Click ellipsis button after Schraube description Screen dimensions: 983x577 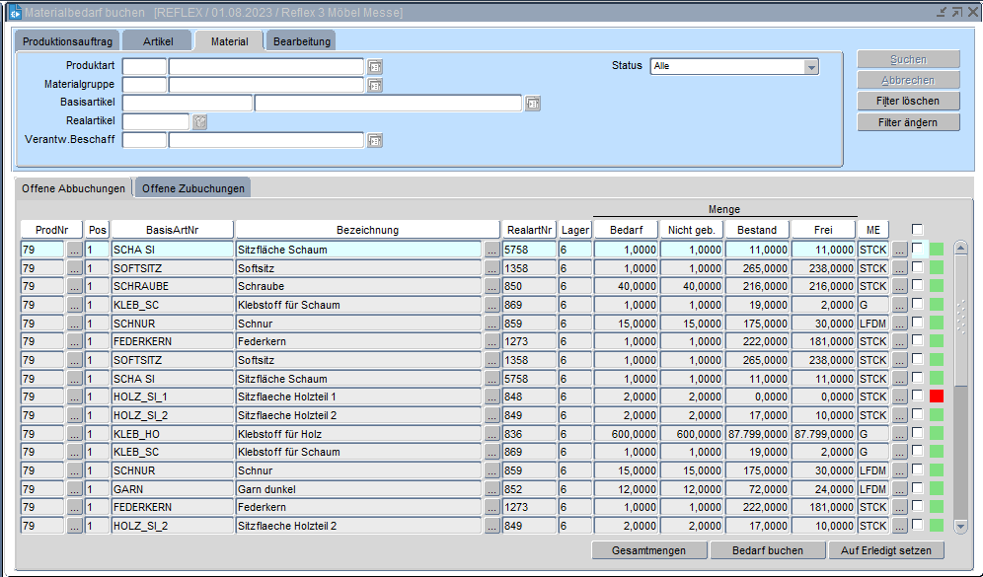(491, 286)
